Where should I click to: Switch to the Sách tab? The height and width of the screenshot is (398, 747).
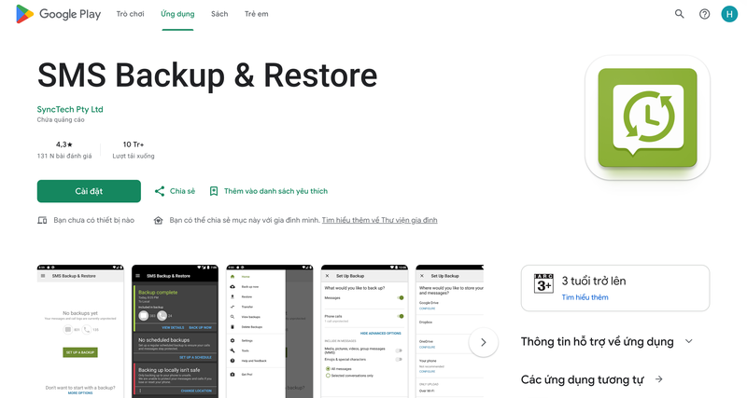[x=219, y=14]
